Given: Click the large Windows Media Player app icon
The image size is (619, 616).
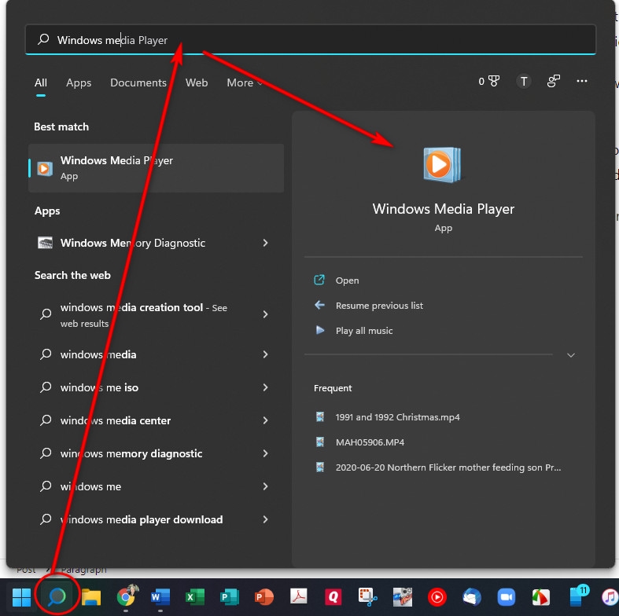Looking at the screenshot, I should [443, 165].
